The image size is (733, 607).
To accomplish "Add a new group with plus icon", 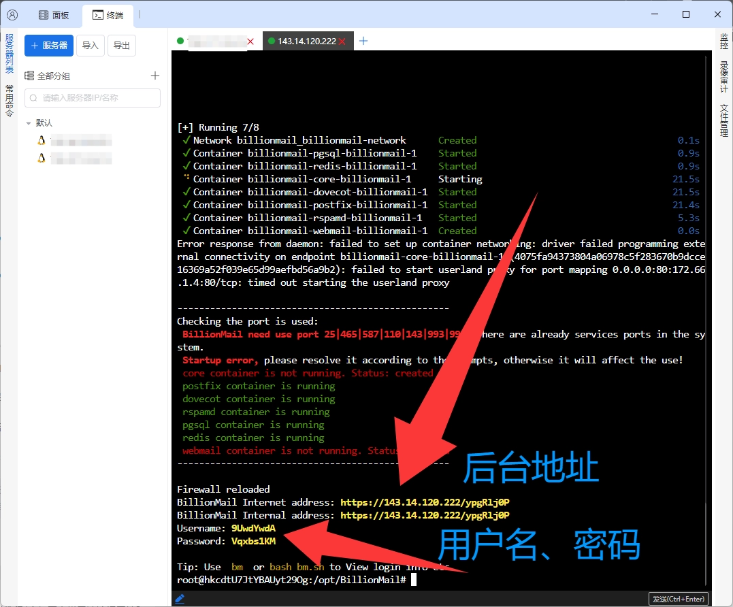I will (155, 76).
